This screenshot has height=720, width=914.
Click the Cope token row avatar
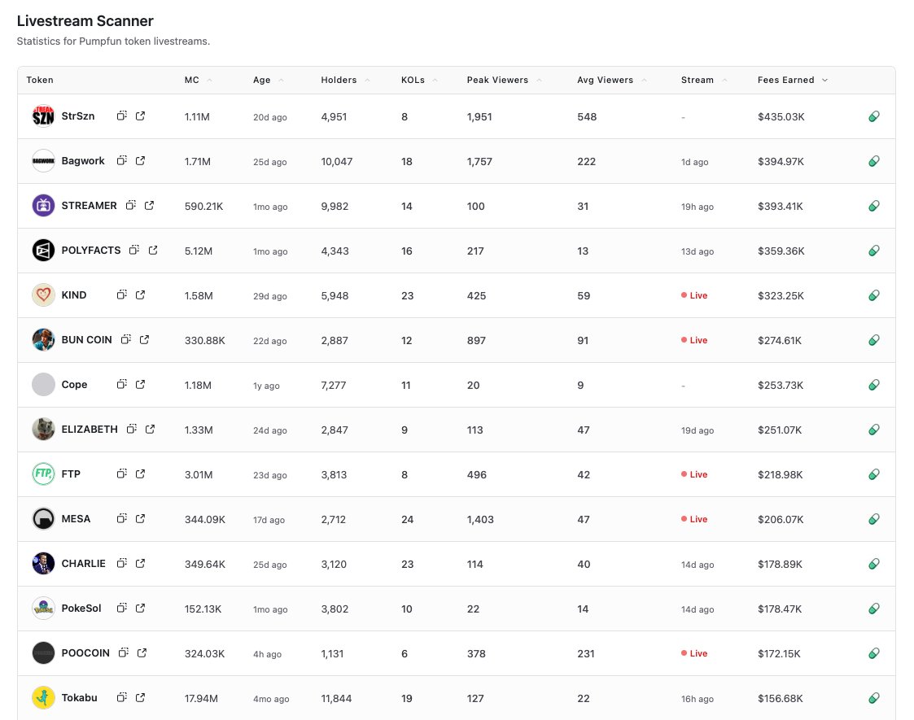pyautogui.click(x=43, y=385)
